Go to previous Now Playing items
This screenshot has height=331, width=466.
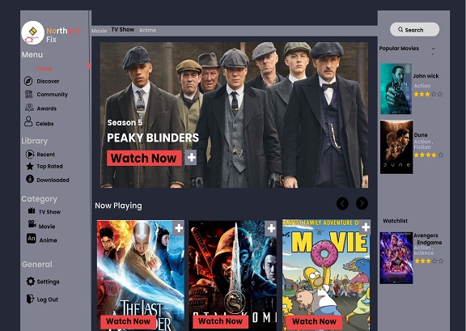point(342,204)
